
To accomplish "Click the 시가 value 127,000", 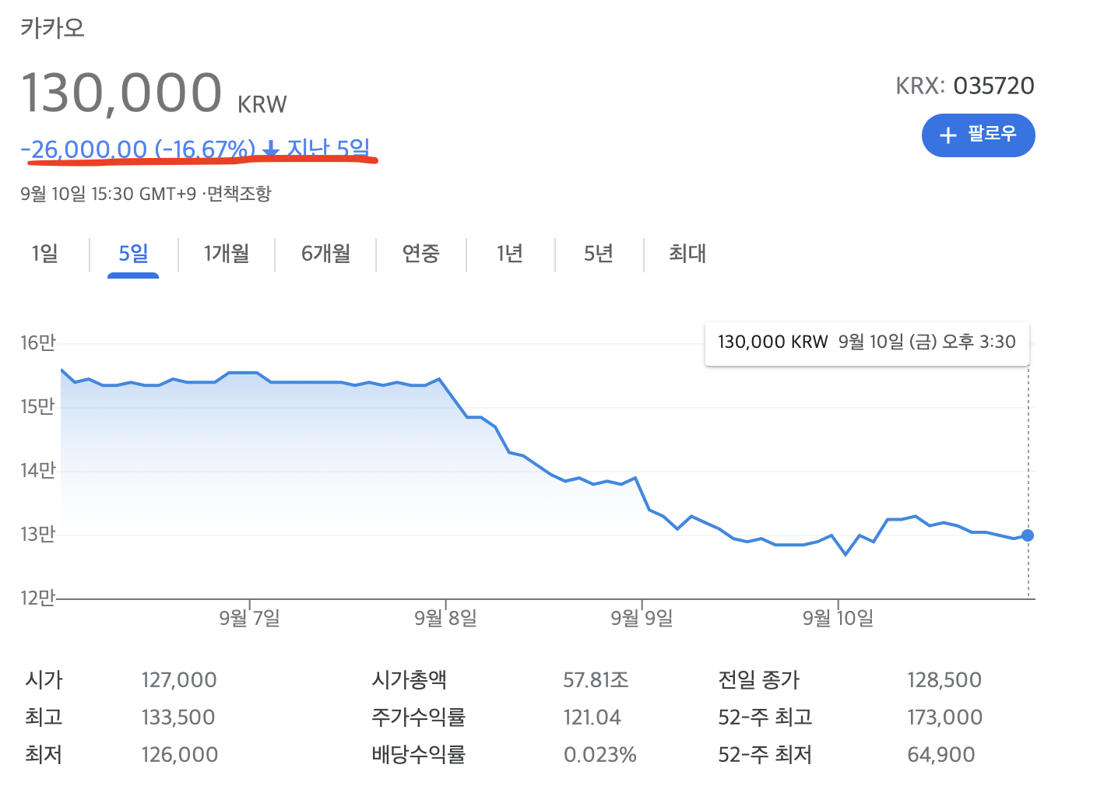I will tap(179, 680).
